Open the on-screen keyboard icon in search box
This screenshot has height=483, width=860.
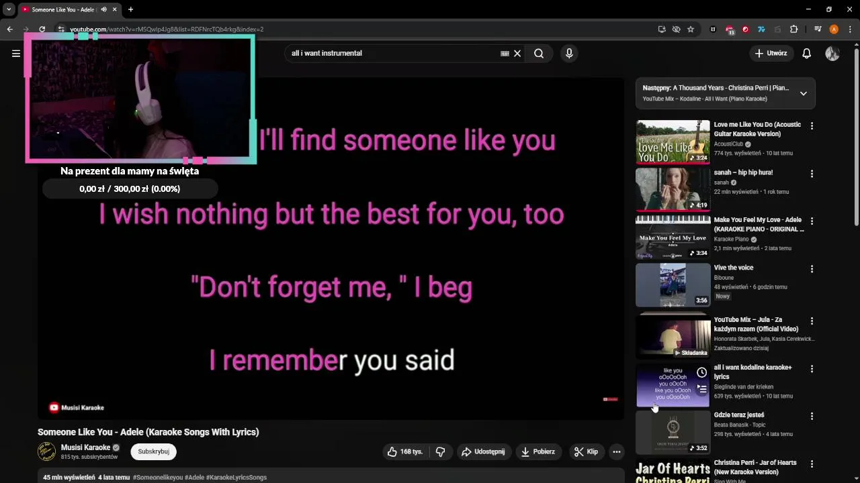click(505, 54)
